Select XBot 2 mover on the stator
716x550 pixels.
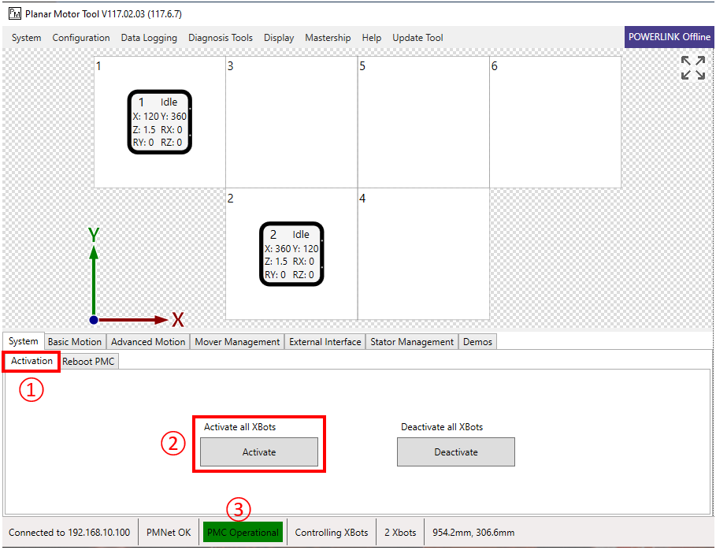coord(291,254)
